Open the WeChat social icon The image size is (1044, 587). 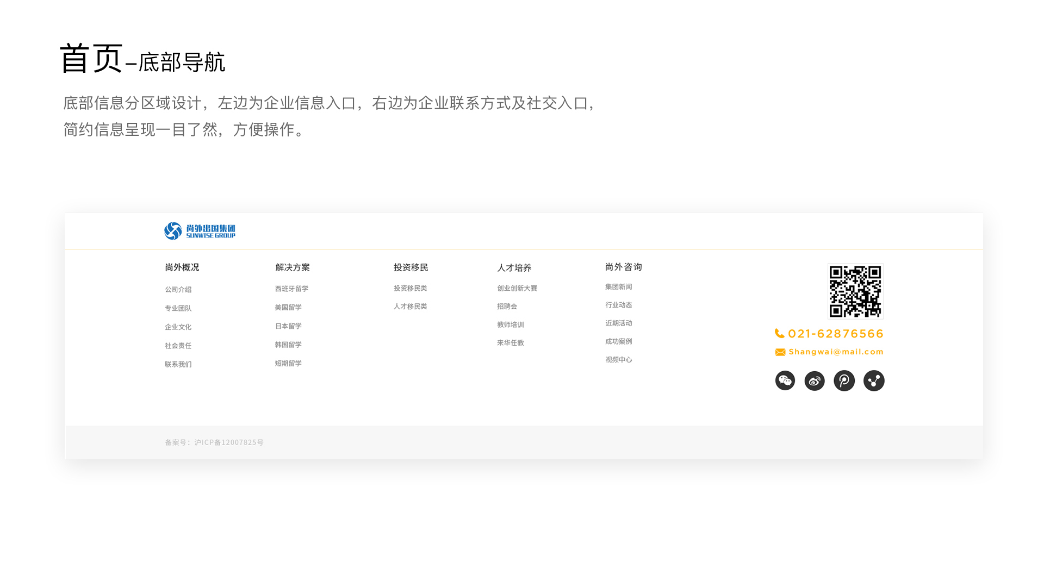(785, 380)
